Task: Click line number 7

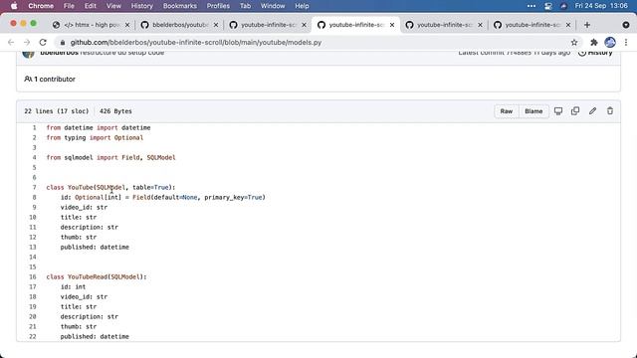Action: 34,187
